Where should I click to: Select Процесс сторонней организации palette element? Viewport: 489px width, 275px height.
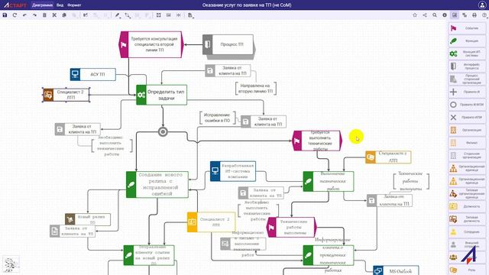[467, 79]
